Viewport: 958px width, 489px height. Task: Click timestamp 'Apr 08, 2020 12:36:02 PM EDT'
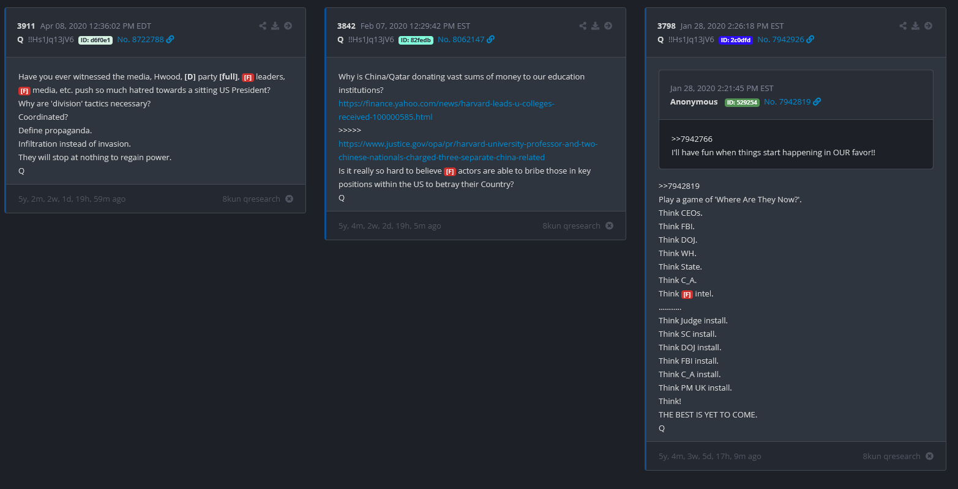[x=95, y=26]
